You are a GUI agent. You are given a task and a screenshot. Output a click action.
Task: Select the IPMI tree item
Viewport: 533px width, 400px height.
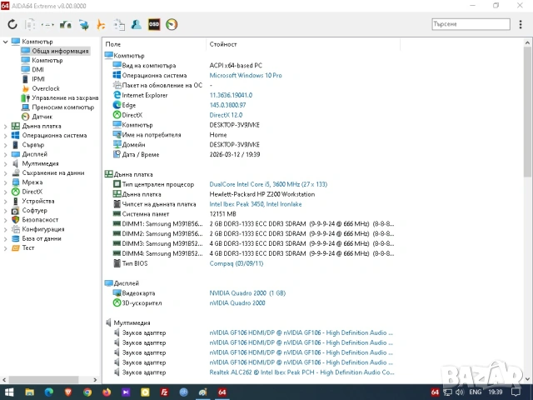[38, 79]
